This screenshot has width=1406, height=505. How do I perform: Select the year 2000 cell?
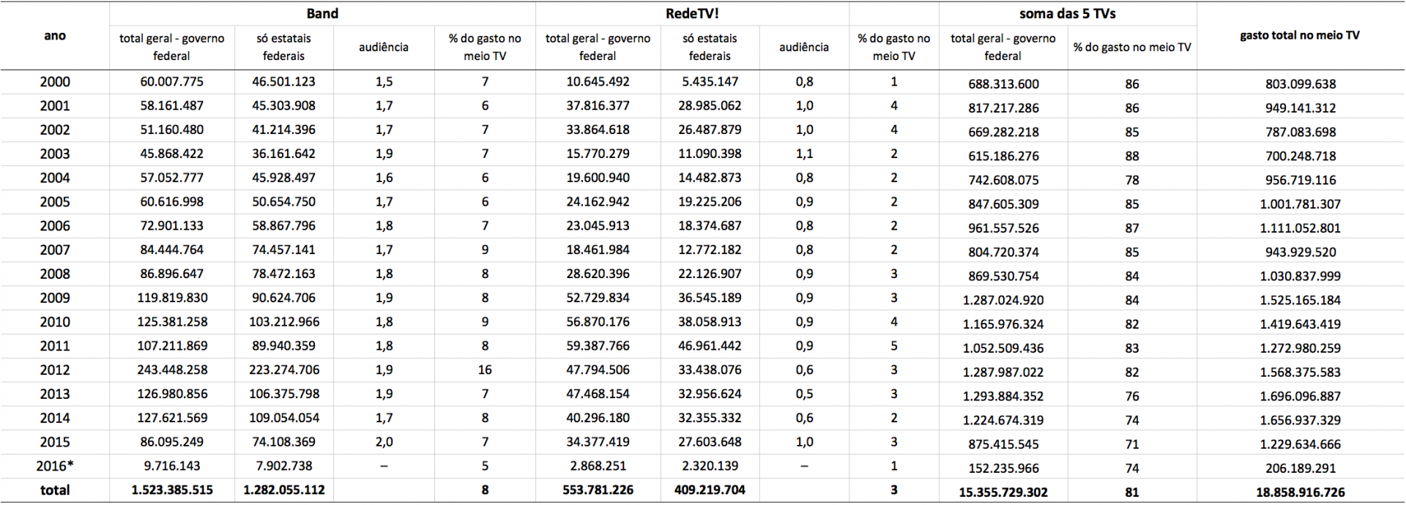55,81
